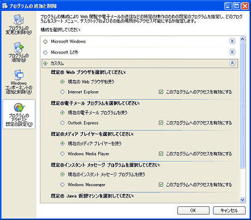251x220 pixels.
Task: Uncheck access checkbox for Outlook Express
Action: 161,123
